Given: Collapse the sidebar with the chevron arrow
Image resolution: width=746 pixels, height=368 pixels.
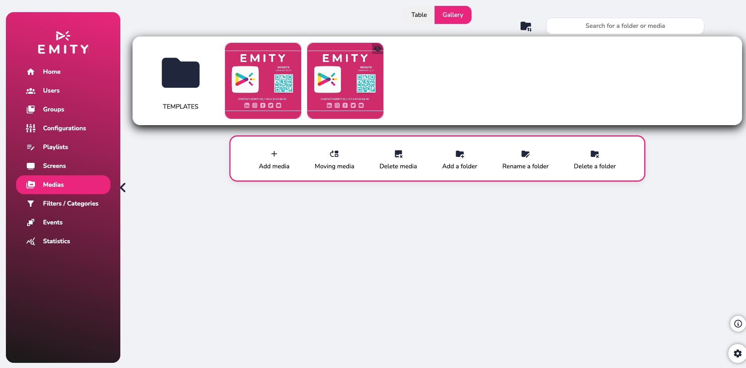Looking at the screenshot, I should coord(123,188).
